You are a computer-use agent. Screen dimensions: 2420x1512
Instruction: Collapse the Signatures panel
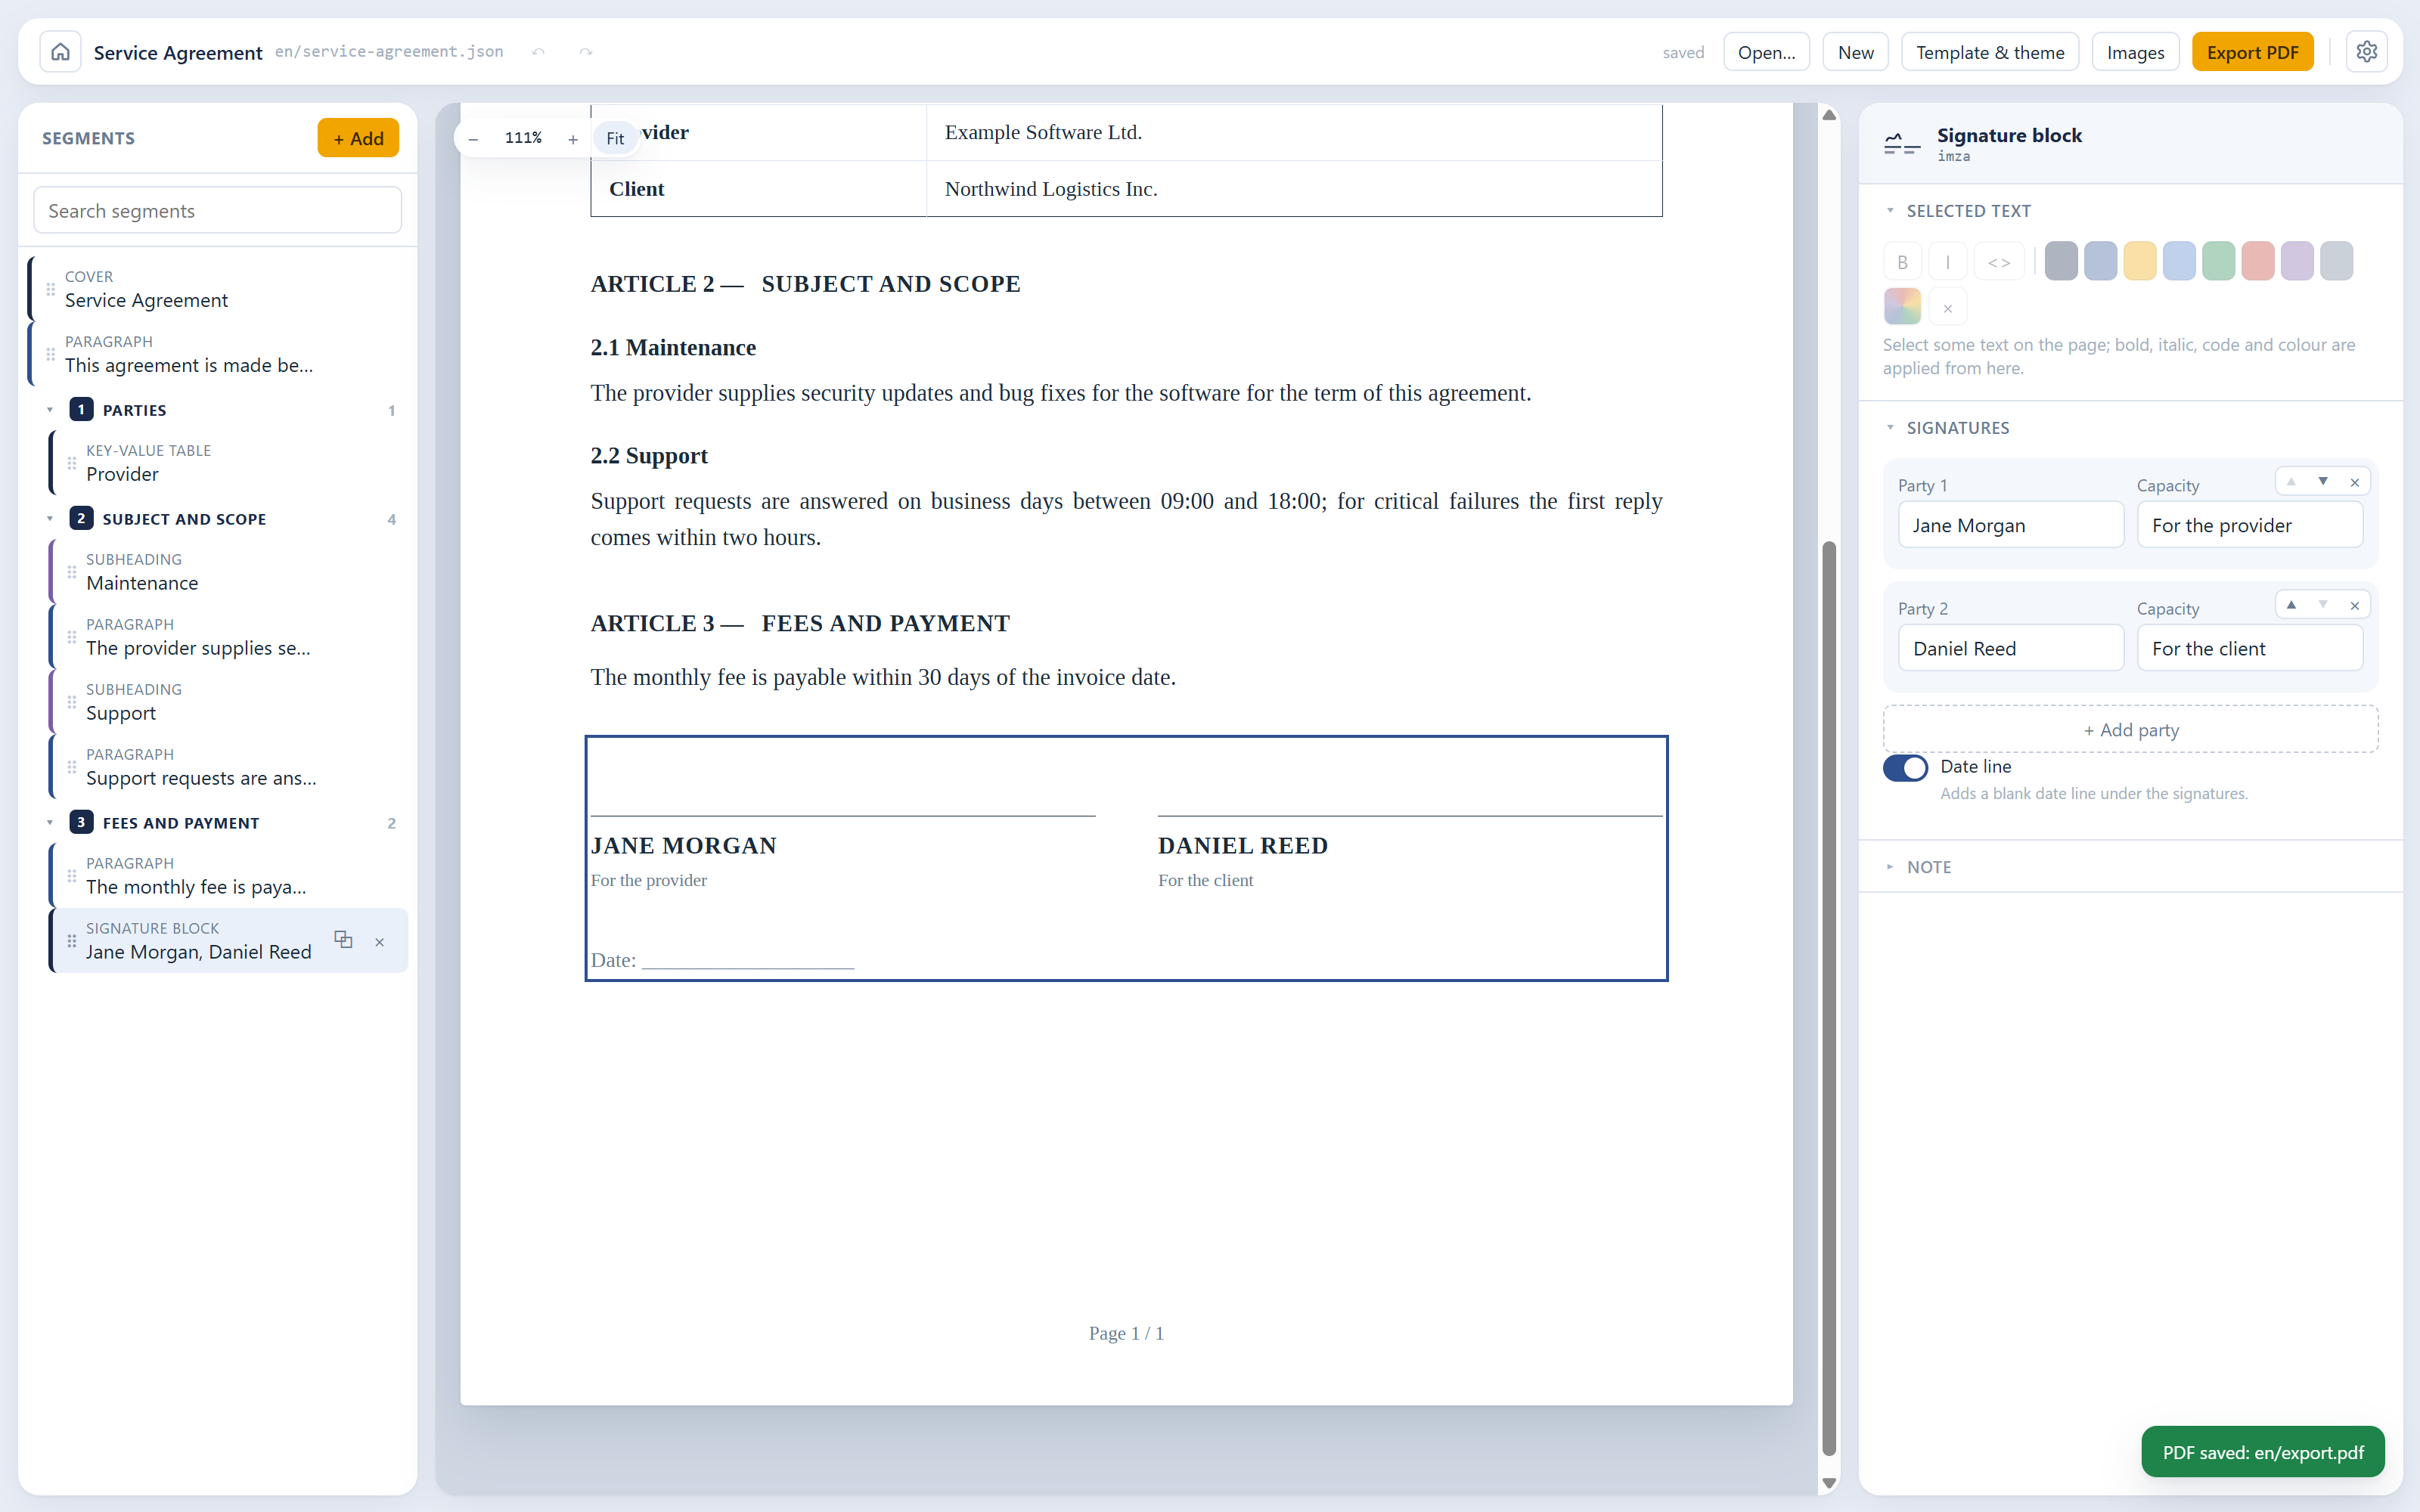click(1890, 428)
